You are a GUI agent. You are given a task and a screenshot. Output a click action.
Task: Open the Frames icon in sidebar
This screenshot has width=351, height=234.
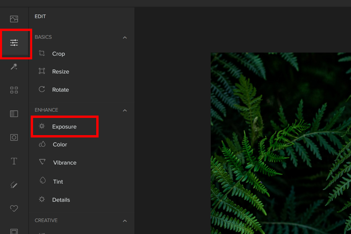[x=14, y=137]
